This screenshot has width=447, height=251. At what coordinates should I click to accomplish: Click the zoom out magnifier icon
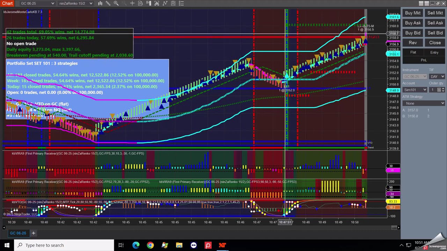pyautogui.click(x=124, y=3)
